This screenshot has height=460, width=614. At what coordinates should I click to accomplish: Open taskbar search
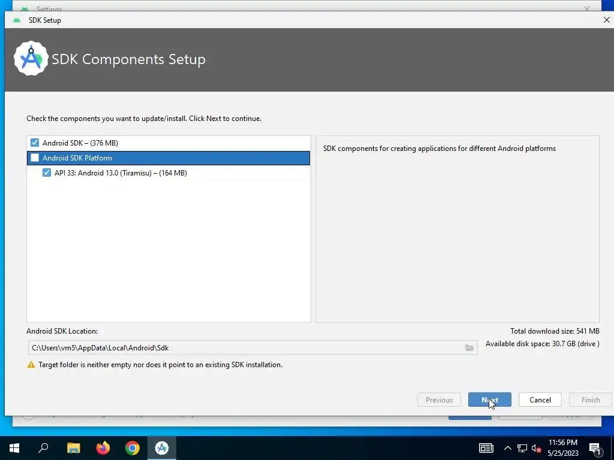click(43, 448)
